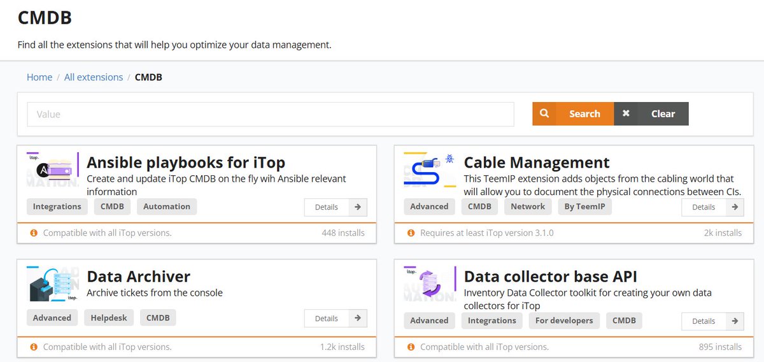
Task: Click the 'Find all the extensions' subtitle text
Action: [174, 45]
